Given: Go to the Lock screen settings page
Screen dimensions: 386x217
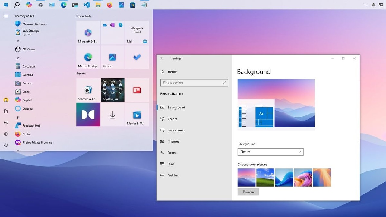Looking at the screenshot, I should click(x=176, y=130).
